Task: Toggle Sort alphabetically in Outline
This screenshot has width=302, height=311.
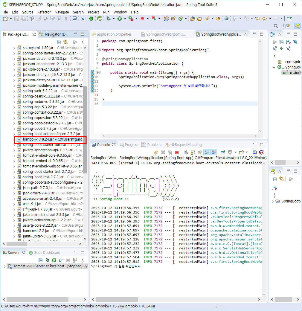Action: 288,42
